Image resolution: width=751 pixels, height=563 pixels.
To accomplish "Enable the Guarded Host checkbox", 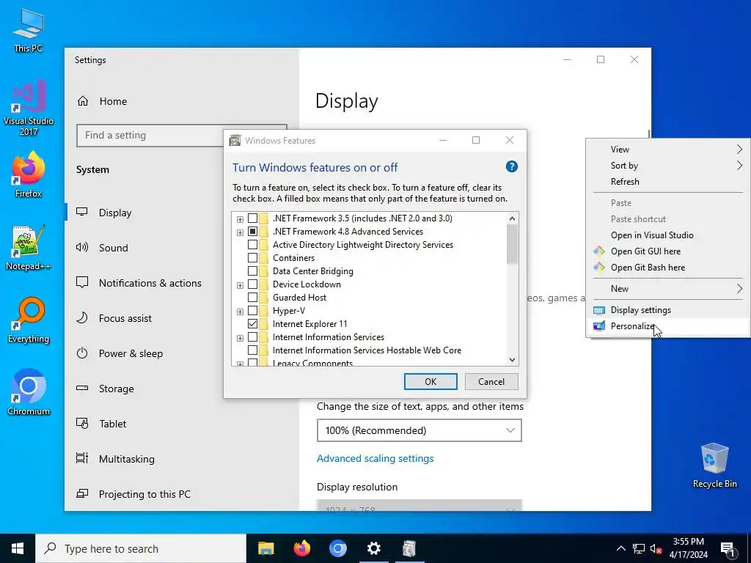I will pyautogui.click(x=252, y=298).
